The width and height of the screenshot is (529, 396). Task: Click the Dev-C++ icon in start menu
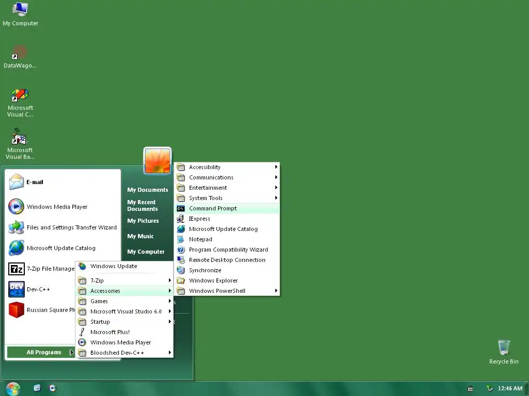coord(17,289)
